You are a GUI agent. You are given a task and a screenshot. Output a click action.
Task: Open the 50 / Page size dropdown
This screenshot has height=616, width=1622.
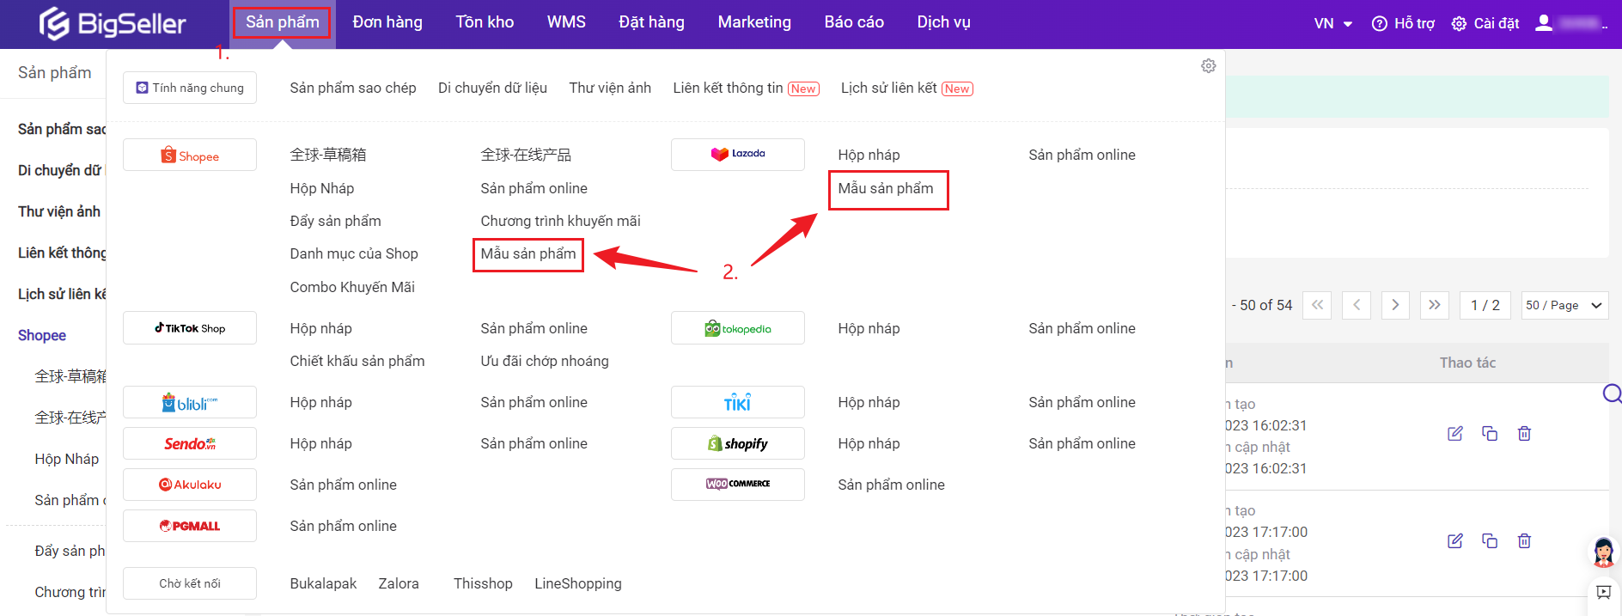(1564, 305)
